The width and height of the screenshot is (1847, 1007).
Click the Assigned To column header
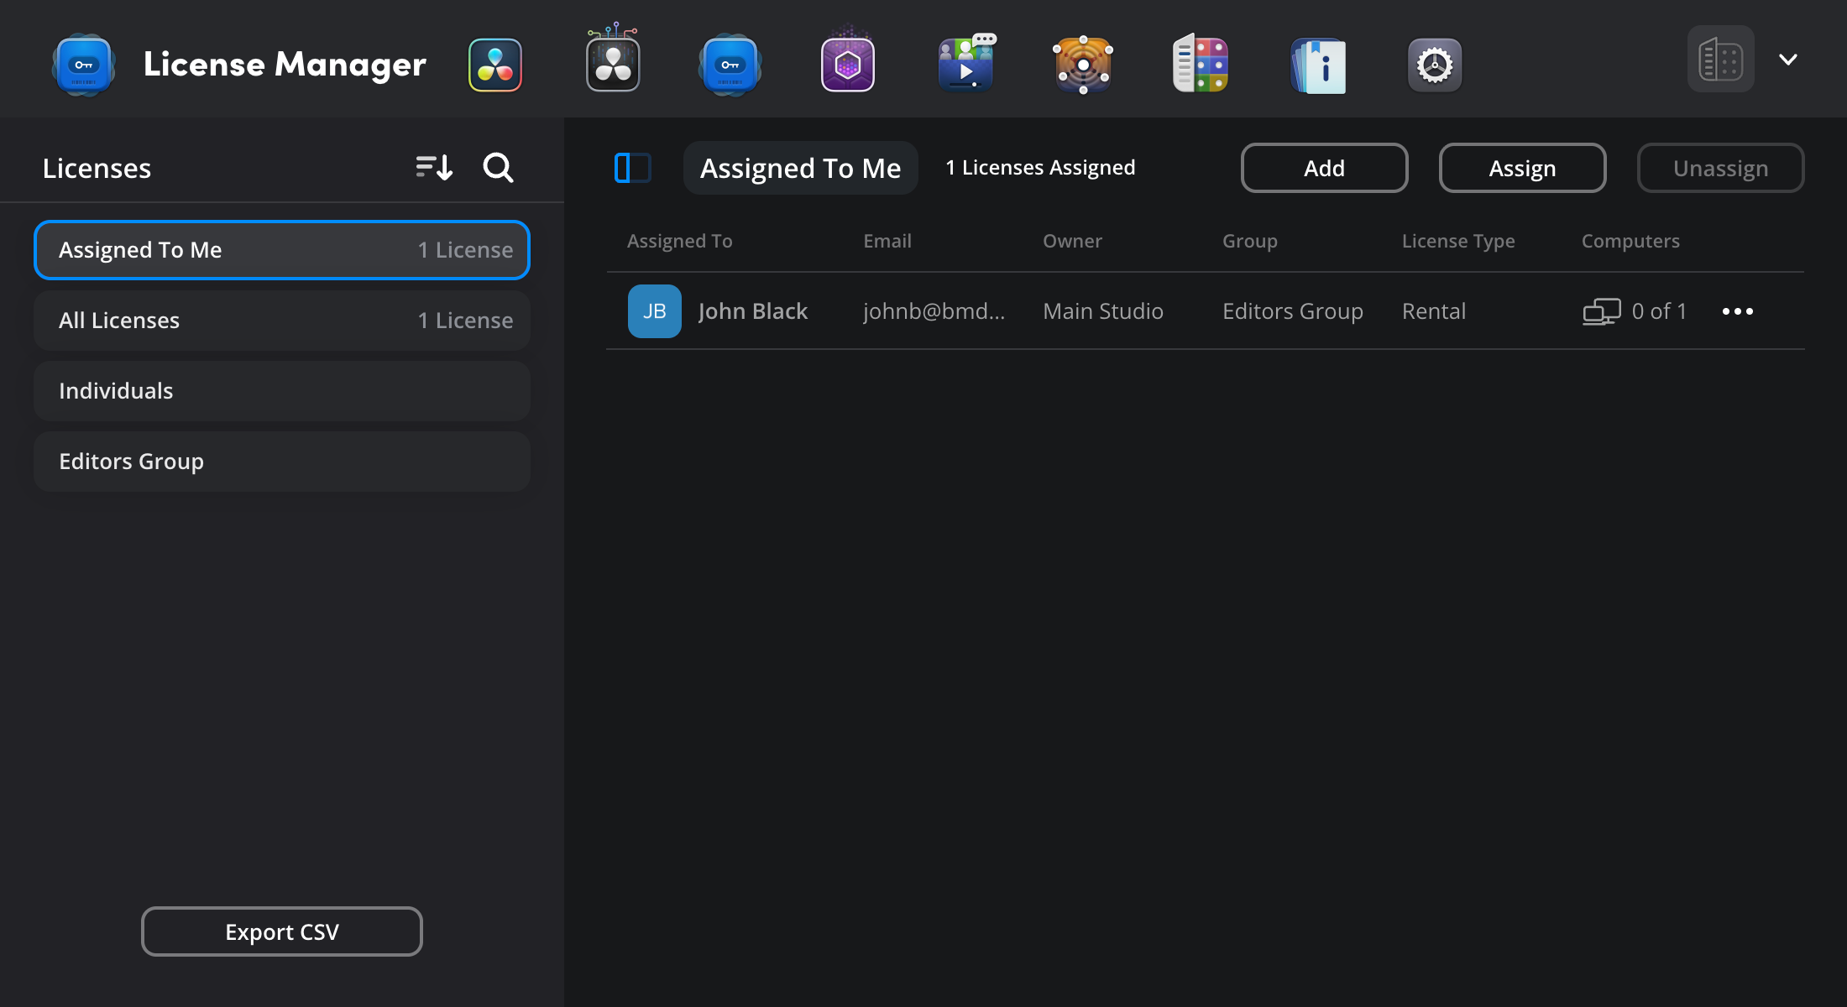680,241
